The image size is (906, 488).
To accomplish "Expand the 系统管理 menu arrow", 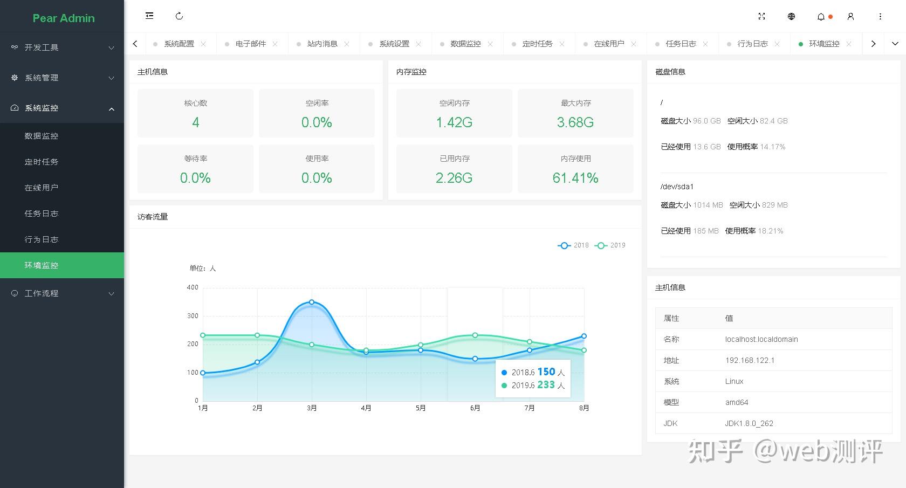I will click(111, 78).
